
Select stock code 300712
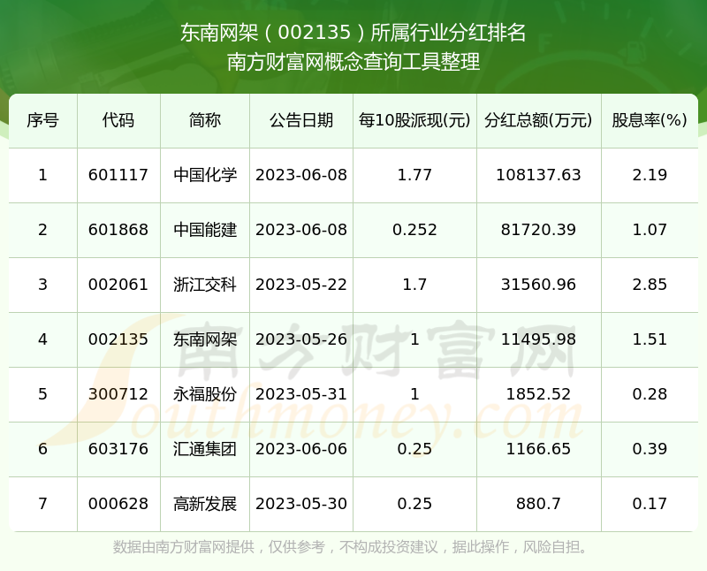[x=118, y=394]
